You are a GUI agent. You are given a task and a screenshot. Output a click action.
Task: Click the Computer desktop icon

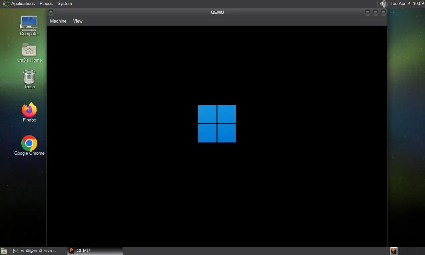point(29,26)
